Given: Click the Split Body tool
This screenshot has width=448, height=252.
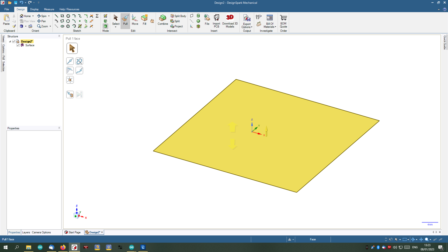Looking at the screenshot, I should pos(178,16).
